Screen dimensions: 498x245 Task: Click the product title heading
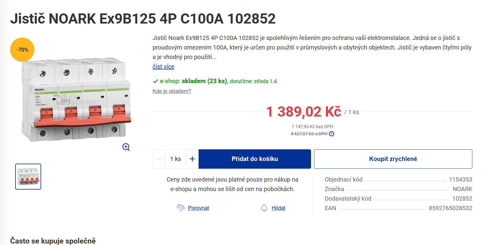[143, 18]
